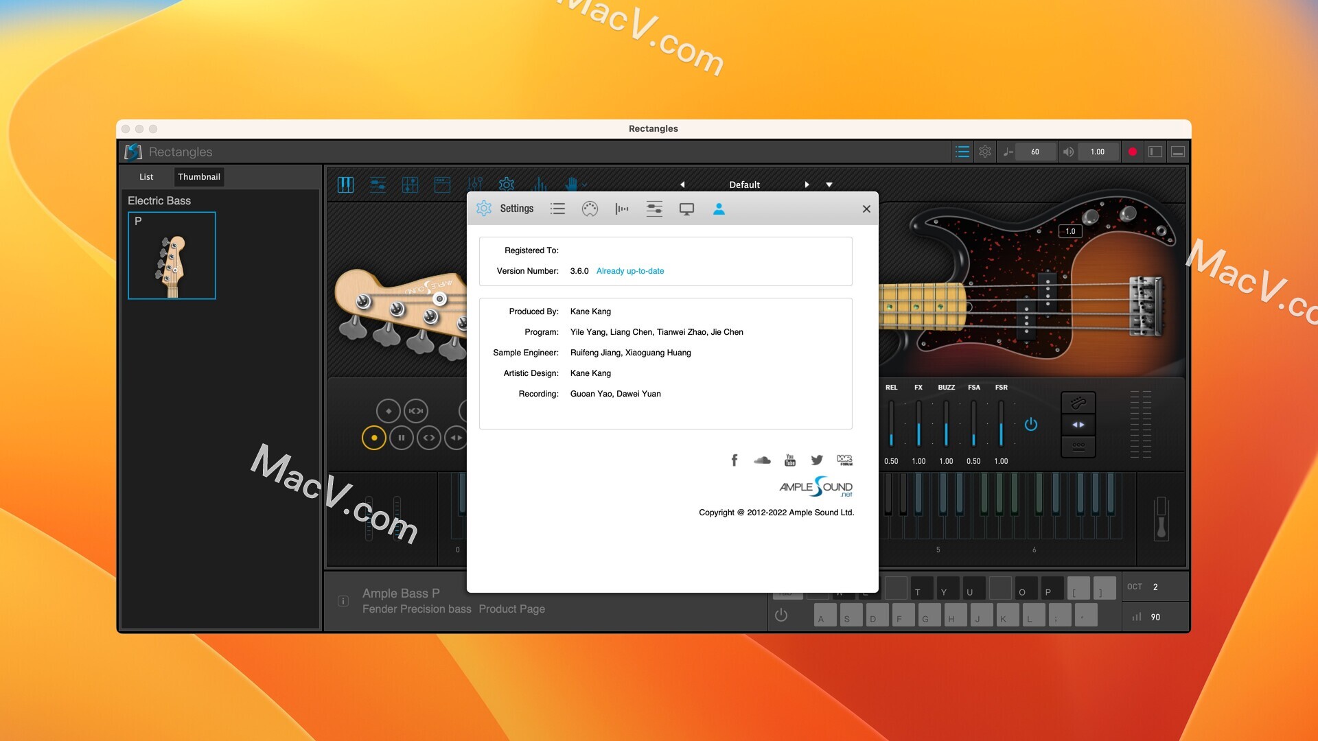
Task: Switch to Thumbnail view tab
Action: 199,177
